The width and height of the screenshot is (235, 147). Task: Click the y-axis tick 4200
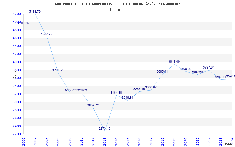tap(17, 54)
